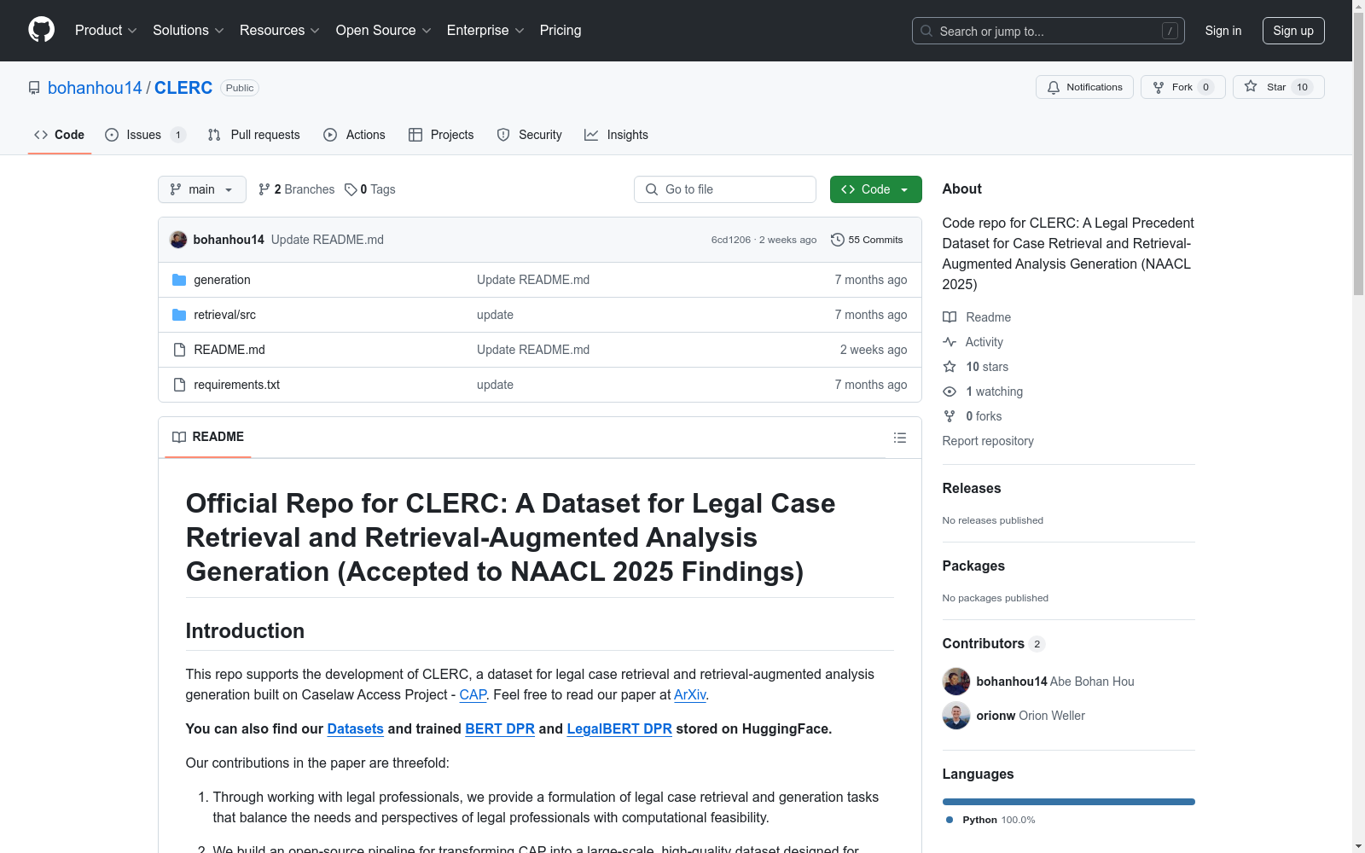
Task: Open the Code button dropdown arrow
Action: [x=904, y=189]
